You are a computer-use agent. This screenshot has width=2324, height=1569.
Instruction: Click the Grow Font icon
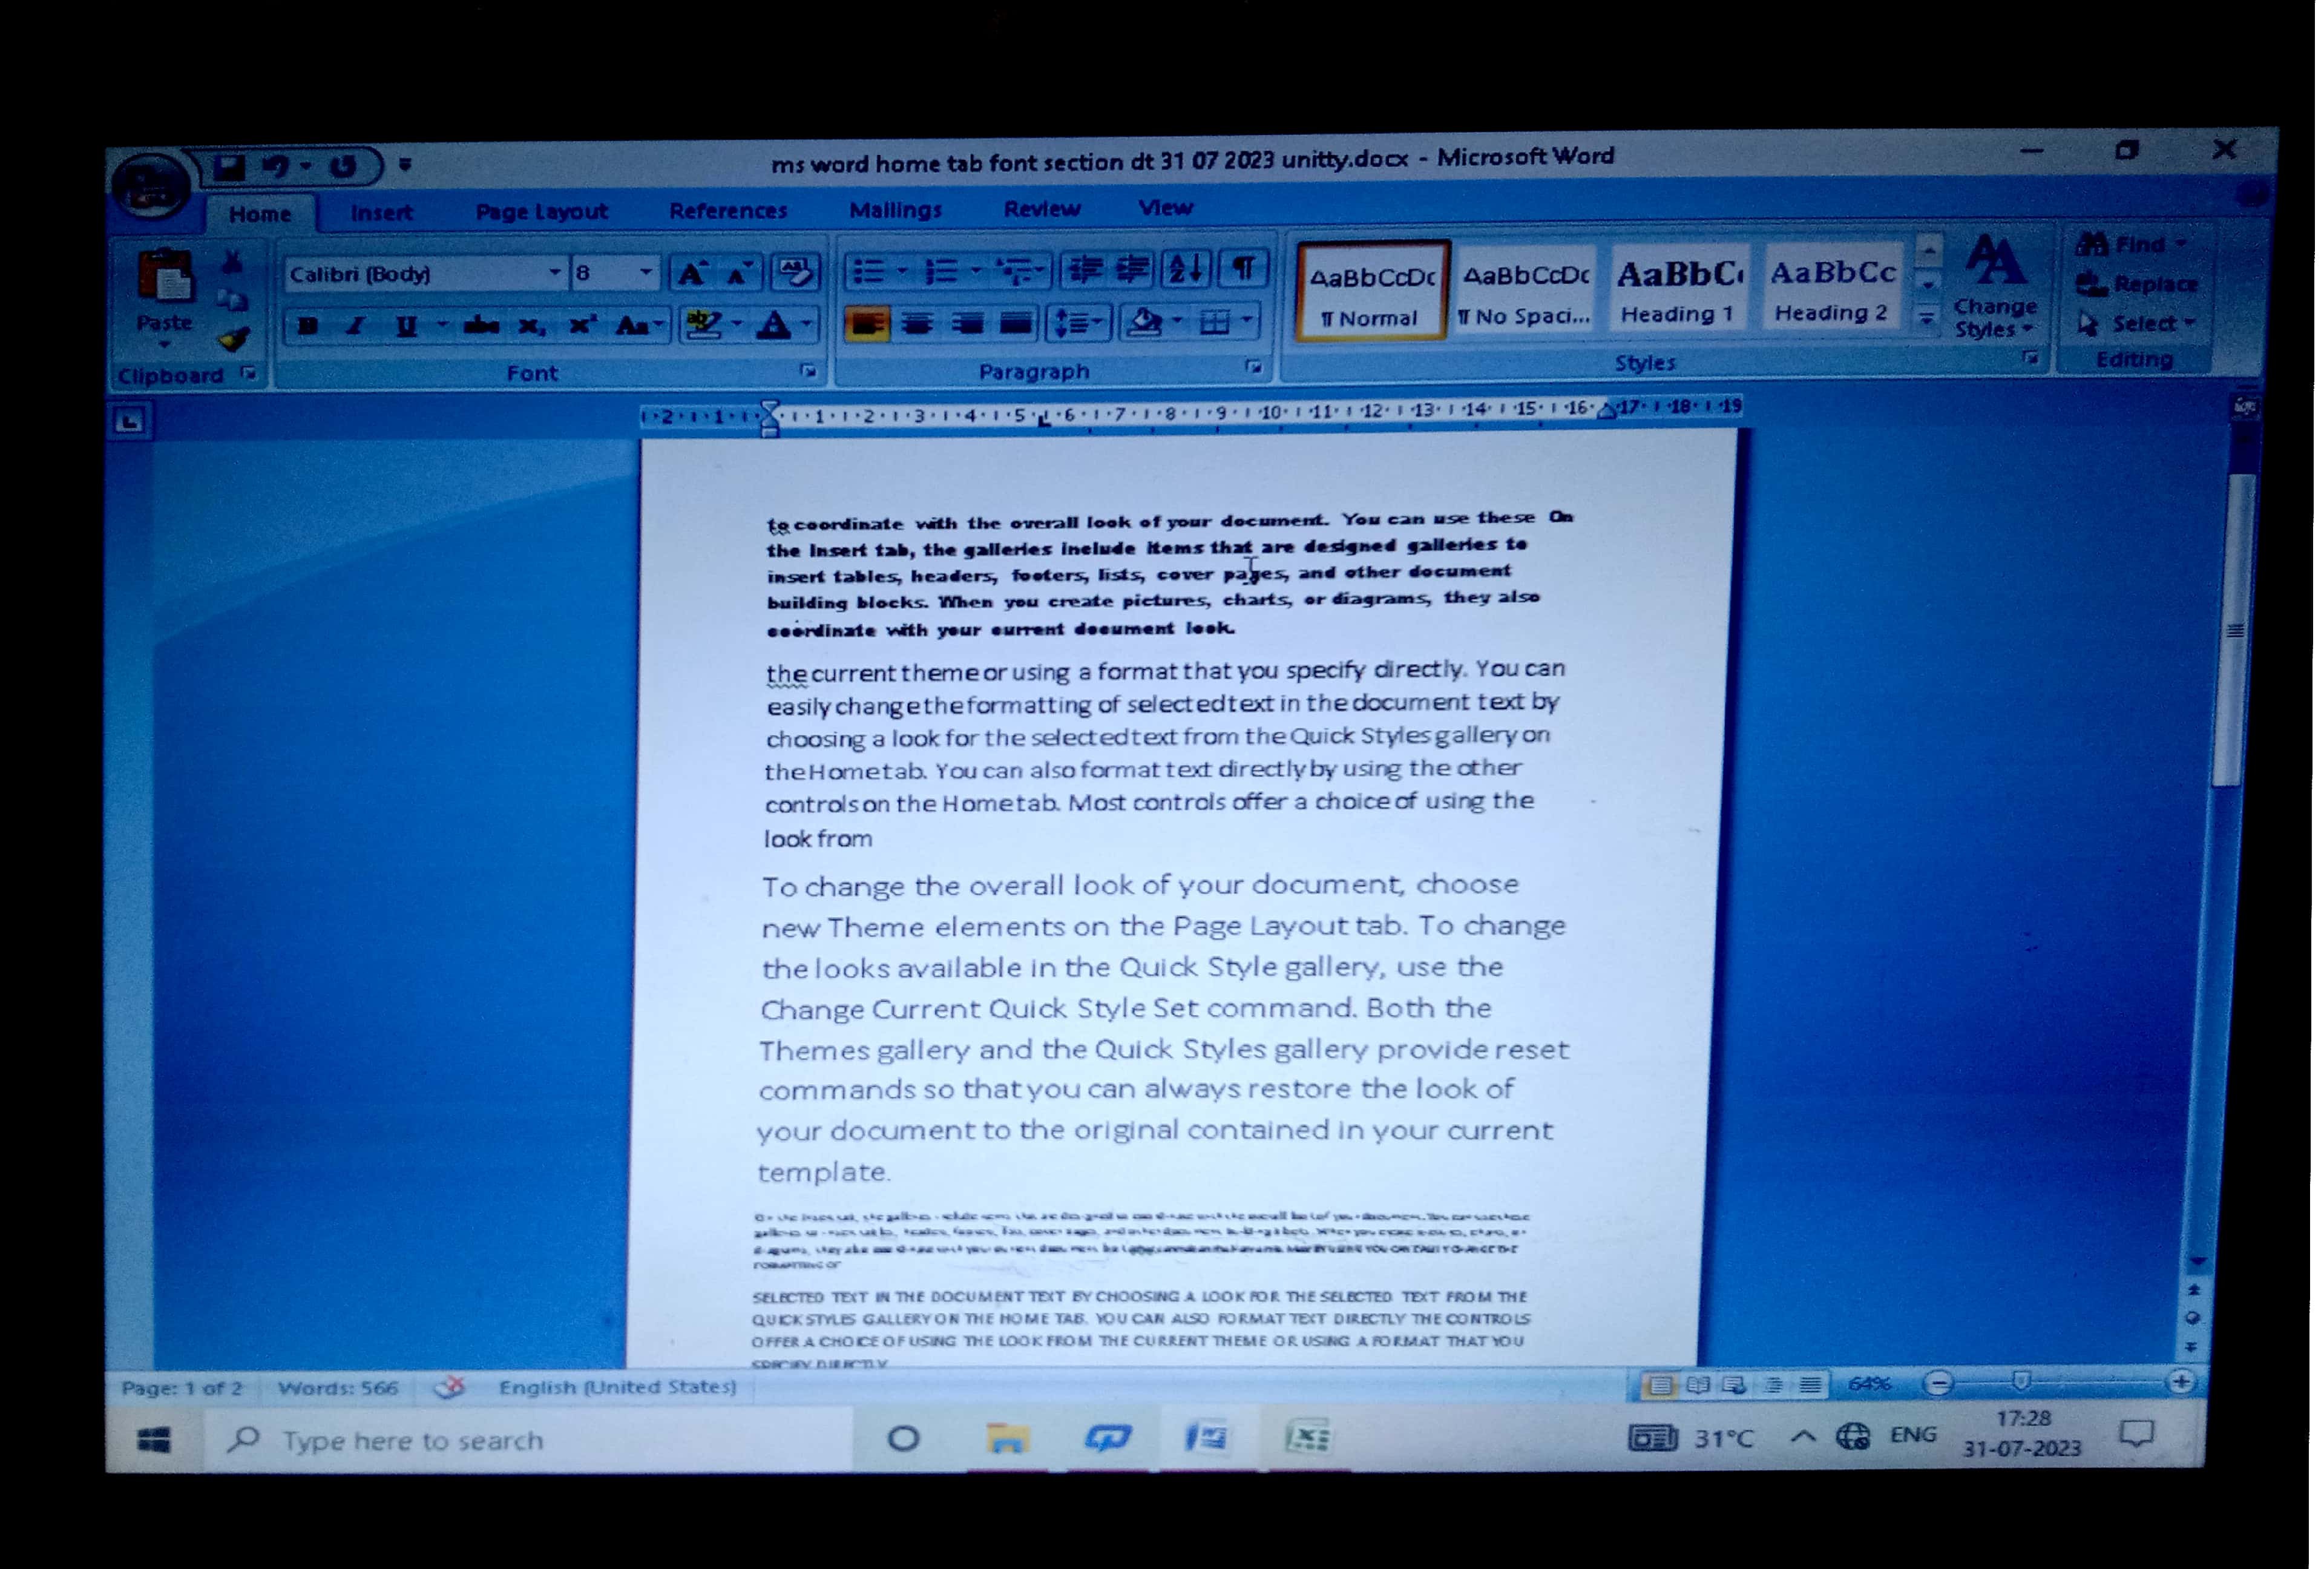692,273
